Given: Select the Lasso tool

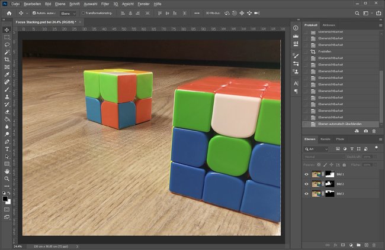Looking at the screenshot, I should pyautogui.click(x=7, y=44).
